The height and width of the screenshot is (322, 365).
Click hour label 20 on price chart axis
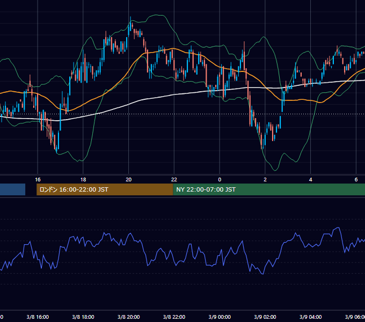[x=128, y=179]
